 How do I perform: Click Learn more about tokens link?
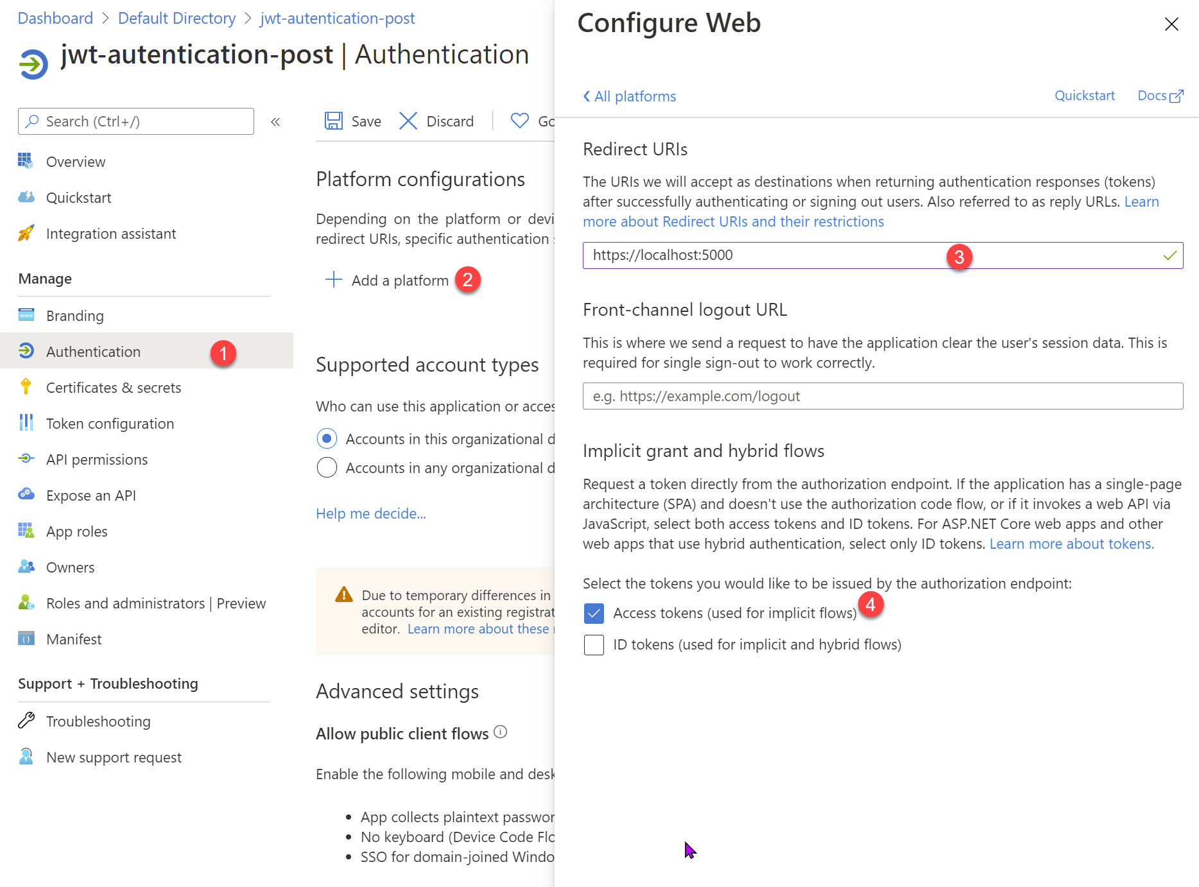pyautogui.click(x=1071, y=544)
